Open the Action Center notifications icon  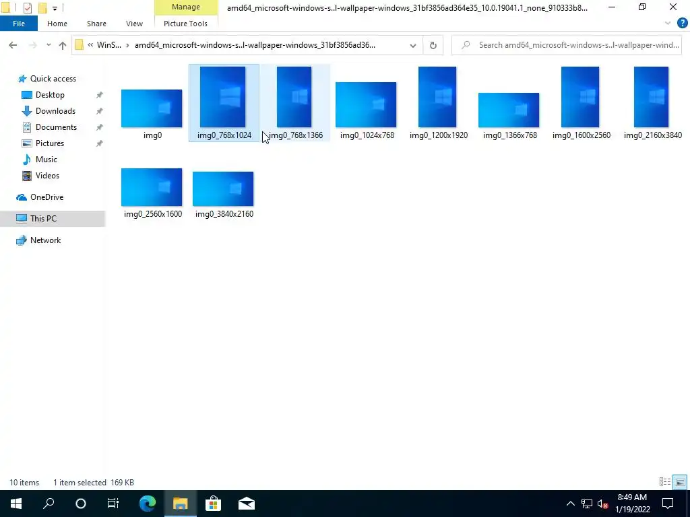[668, 504]
